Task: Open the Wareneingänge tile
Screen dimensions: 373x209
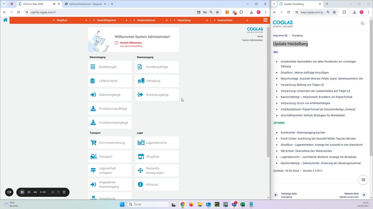Action: 110,95
